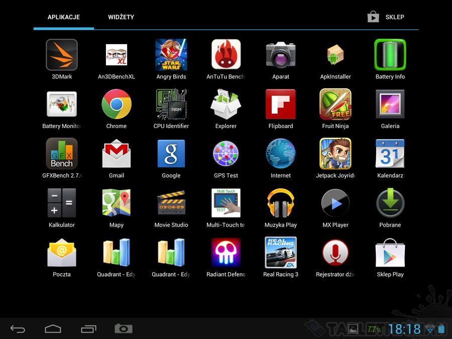The image size is (452, 339).
Task: Tap the screenshot camera button in navigation bar
Action: point(124,328)
